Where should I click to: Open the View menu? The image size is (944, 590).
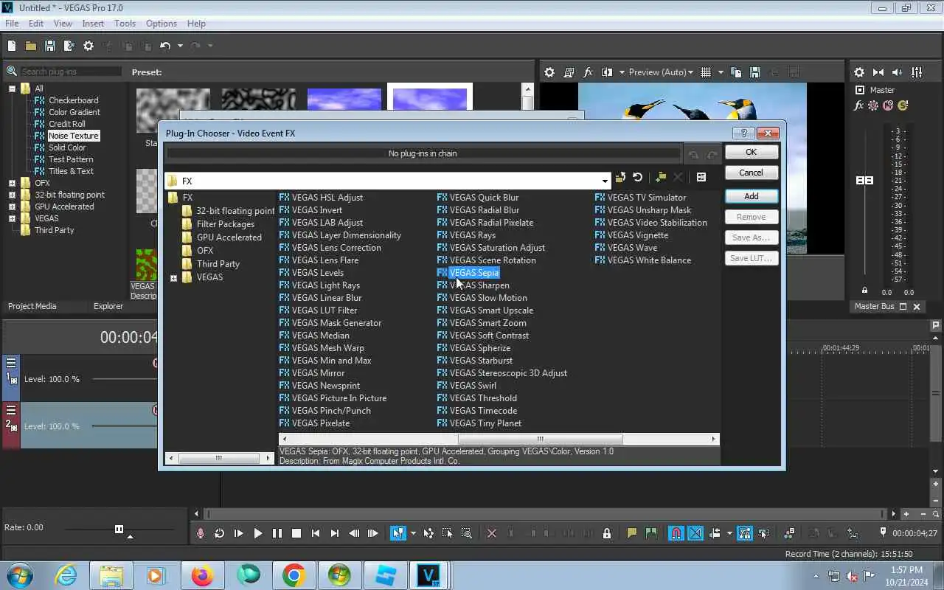click(x=63, y=24)
